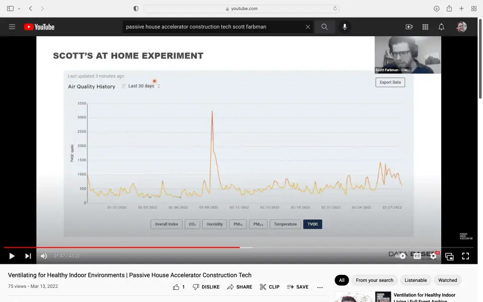Open video settings gear
483x302 pixels.
click(433, 256)
